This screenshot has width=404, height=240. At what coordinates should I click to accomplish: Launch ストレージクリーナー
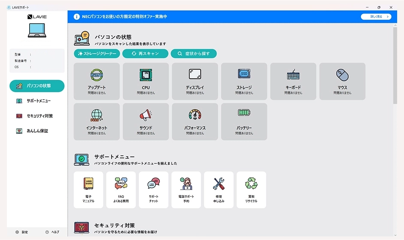(97, 53)
